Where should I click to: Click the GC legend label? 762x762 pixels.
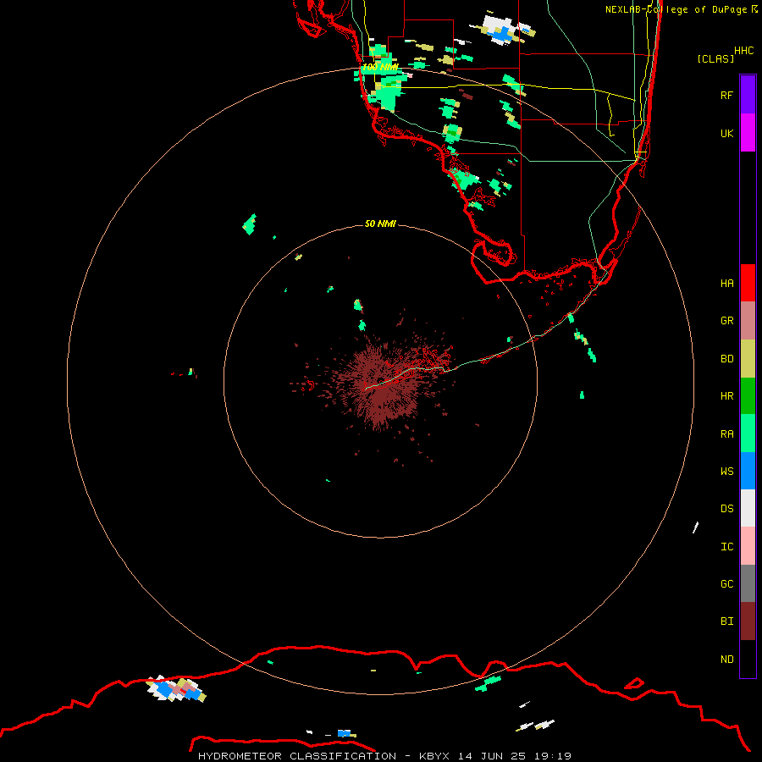pos(726,583)
